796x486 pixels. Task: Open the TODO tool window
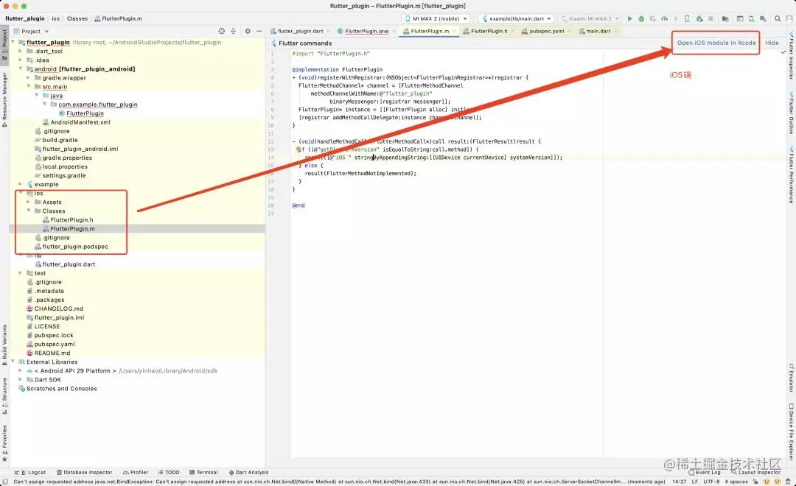click(x=169, y=472)
